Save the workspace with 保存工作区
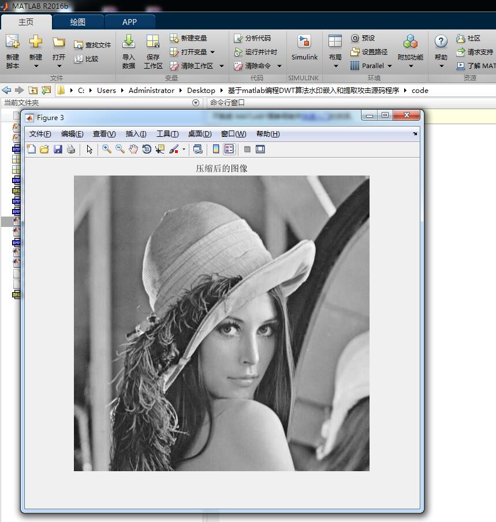The image size is (496, 522). pyautogui.click(x=153, y=51)
